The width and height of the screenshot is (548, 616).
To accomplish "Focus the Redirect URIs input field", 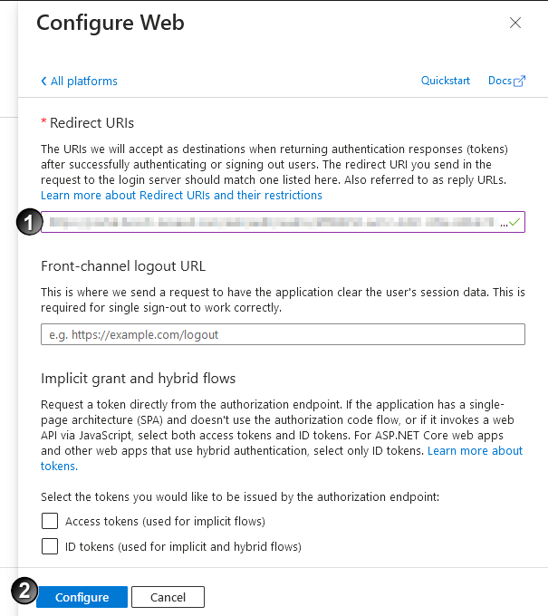I will pos(272,223).
